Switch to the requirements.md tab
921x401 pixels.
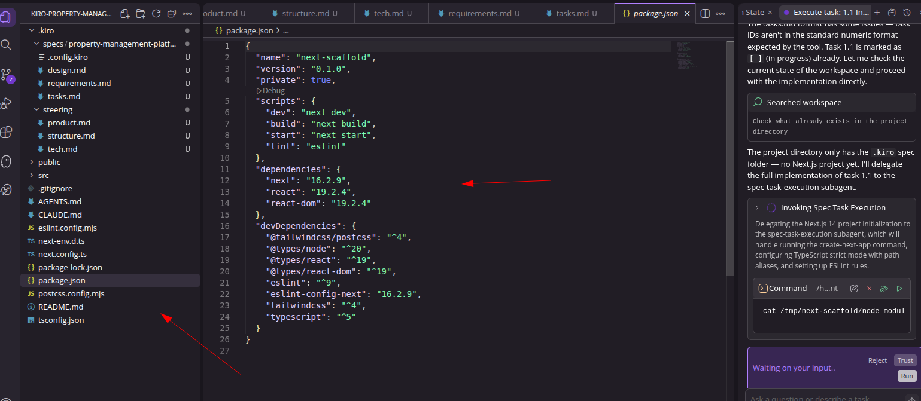(483, 13)
